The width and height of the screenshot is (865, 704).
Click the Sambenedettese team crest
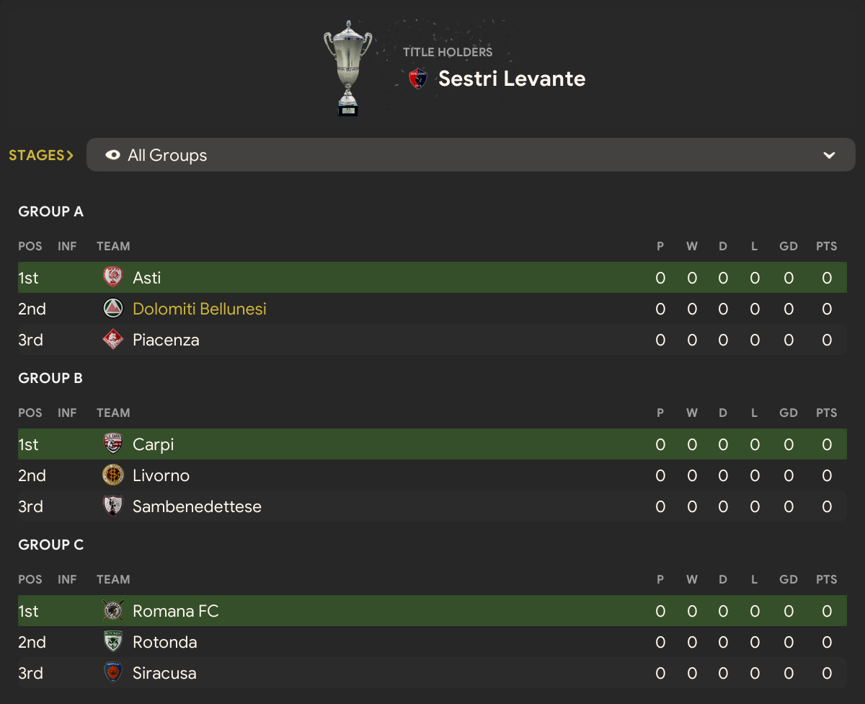113,506
